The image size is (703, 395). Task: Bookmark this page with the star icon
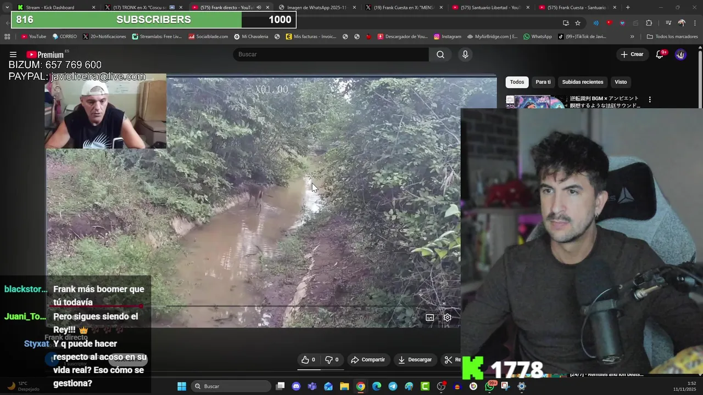click(x=578, y=22)
